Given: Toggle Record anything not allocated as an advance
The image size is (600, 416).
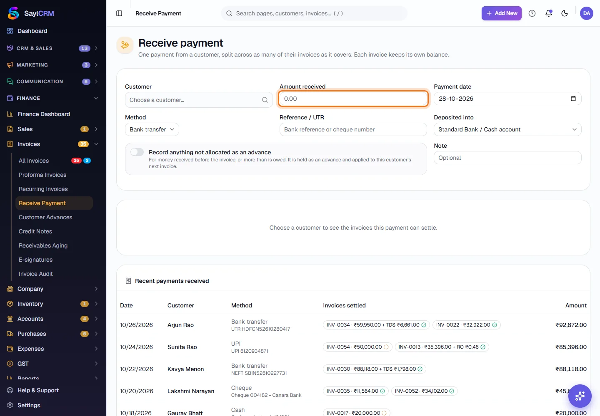Looking at the screenshot, I should click(x=137, y=152).
